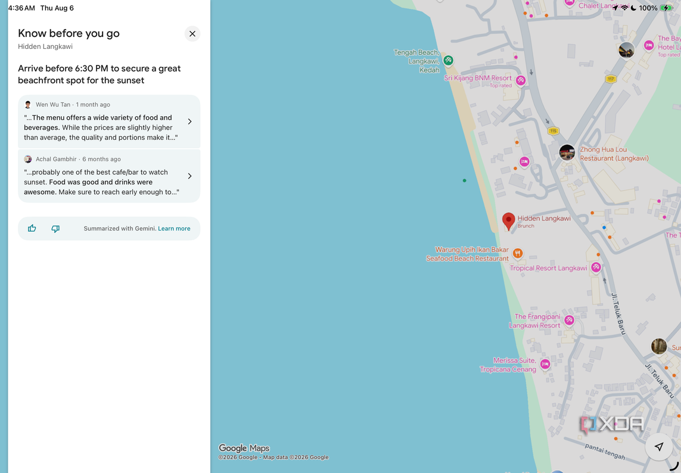Tap the 4:36 AM clock

(21, 8)
